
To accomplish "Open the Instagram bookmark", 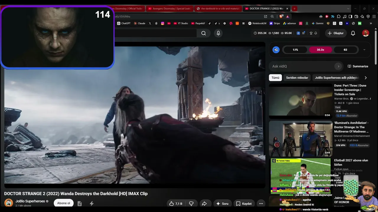I will [x=162, y=23].
